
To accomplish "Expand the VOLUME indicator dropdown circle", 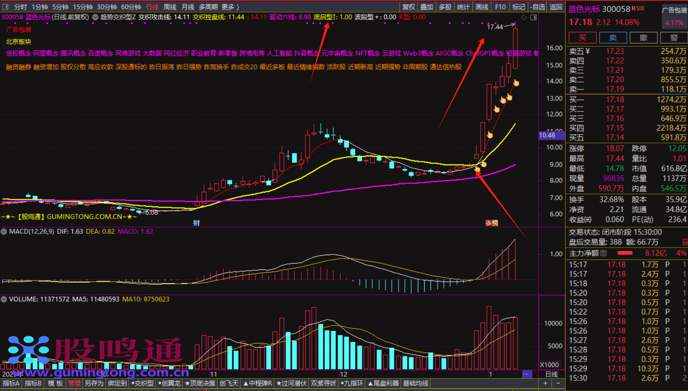I will coord(4,299).
